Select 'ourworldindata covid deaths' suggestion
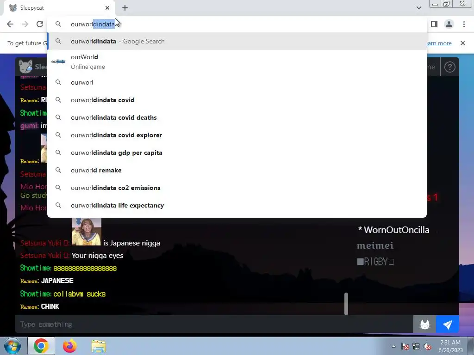Screen dimensions: 474x355 (x=237, y=117)
